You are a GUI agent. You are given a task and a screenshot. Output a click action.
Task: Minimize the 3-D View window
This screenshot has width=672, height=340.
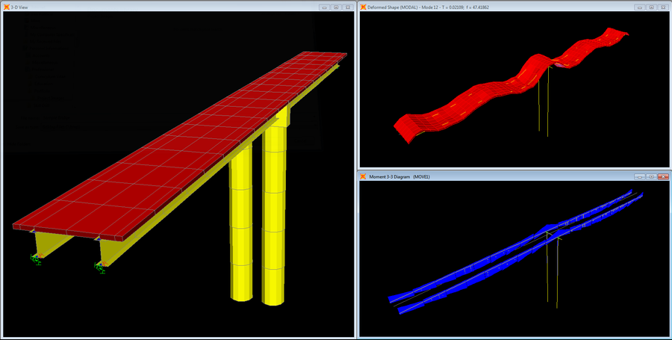click(324, 7)
